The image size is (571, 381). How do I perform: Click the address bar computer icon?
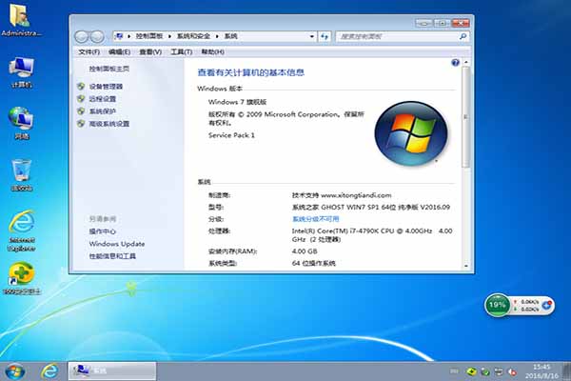[x=119, y=36]
